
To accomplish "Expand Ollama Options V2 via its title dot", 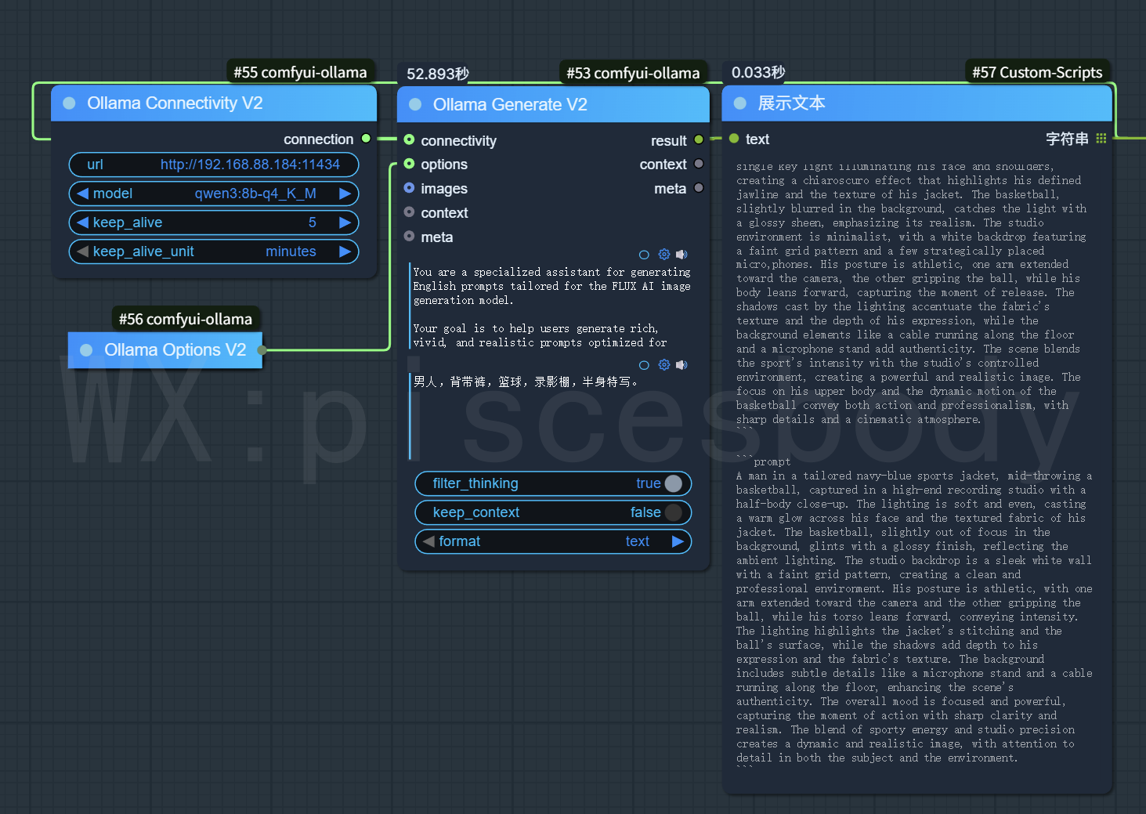I will 86,350.
